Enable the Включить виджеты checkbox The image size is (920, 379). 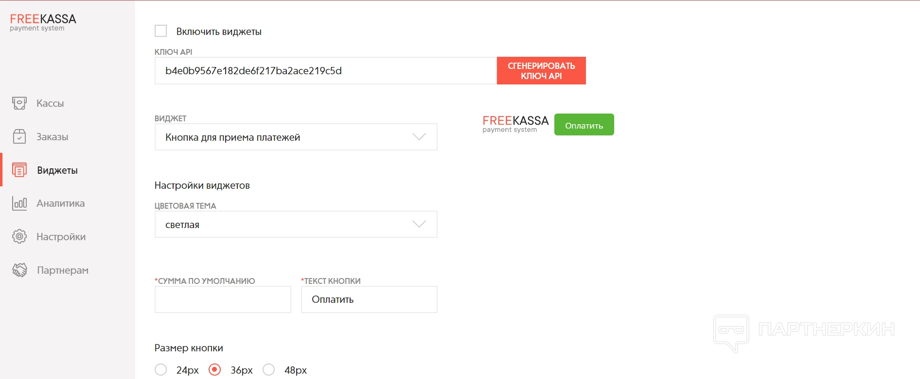point(161,31)
